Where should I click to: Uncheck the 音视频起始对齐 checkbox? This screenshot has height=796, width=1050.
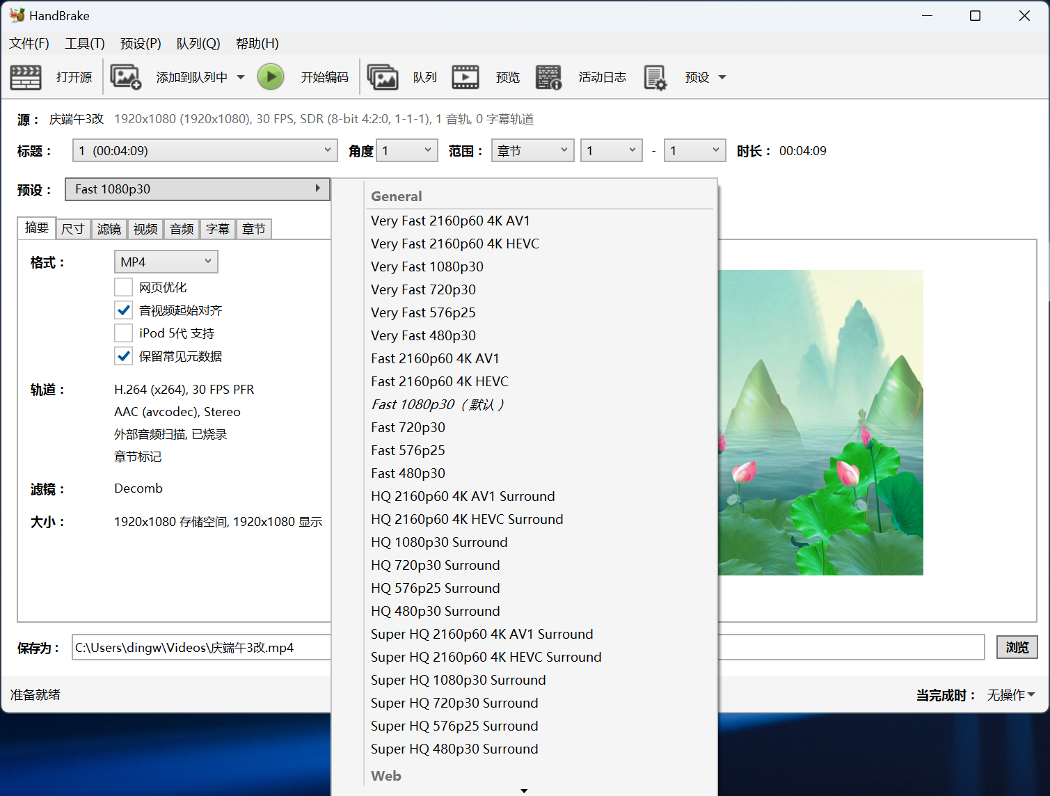[x=124, y=310]
